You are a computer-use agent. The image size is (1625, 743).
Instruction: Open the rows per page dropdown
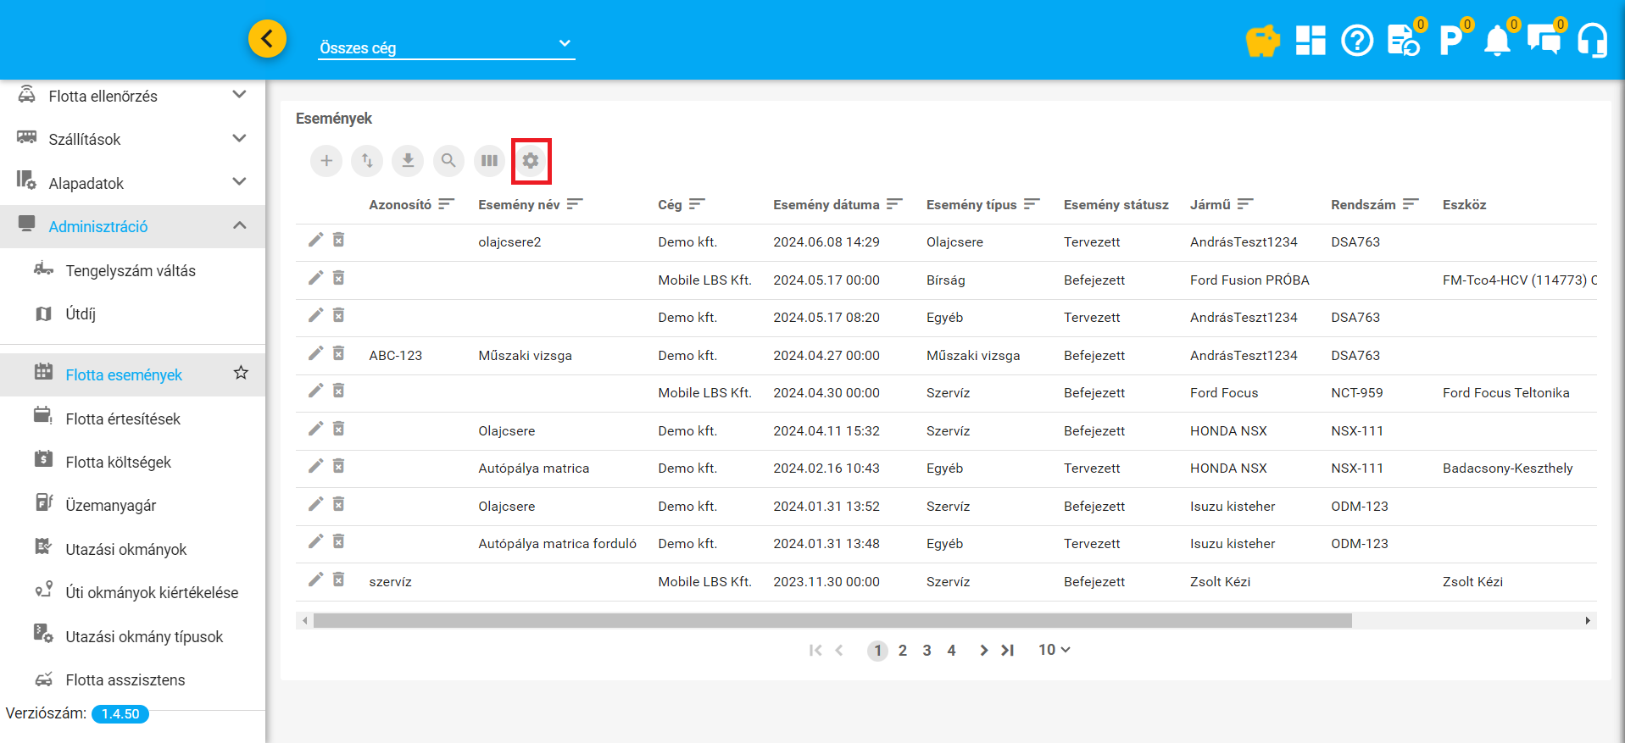(1054, 650)
